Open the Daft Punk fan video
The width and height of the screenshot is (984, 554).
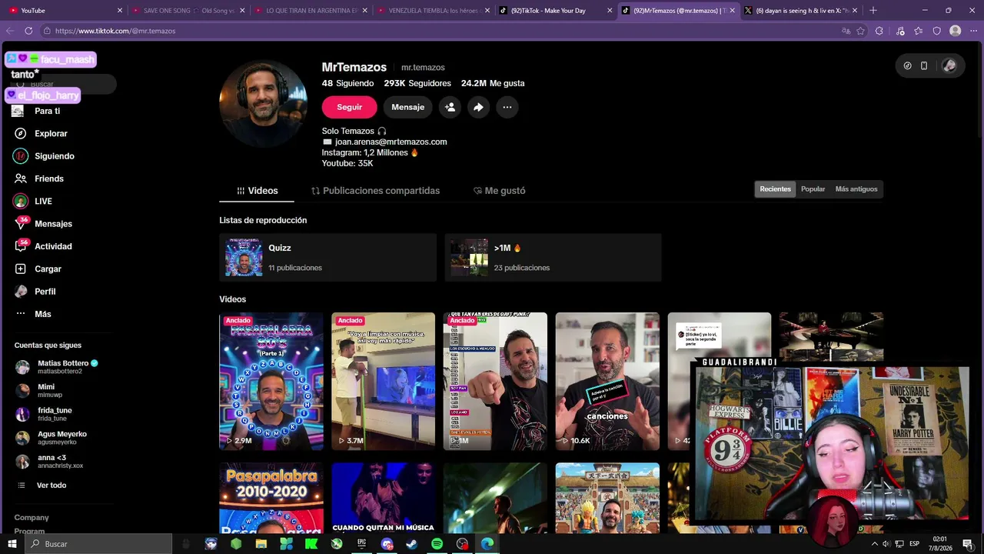click(495, 381)
